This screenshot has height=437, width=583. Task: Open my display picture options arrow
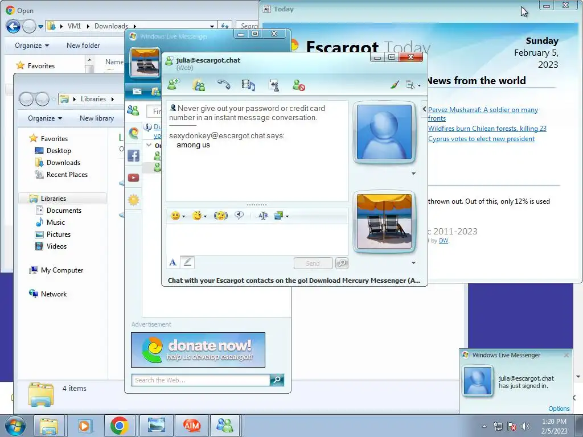click(413, 263)
